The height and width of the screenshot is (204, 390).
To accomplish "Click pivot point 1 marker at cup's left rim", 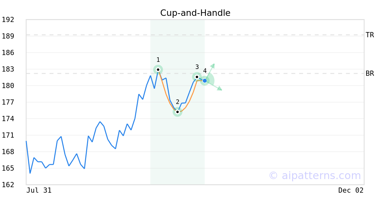I will pyautogui.click(x=158, y=70).
